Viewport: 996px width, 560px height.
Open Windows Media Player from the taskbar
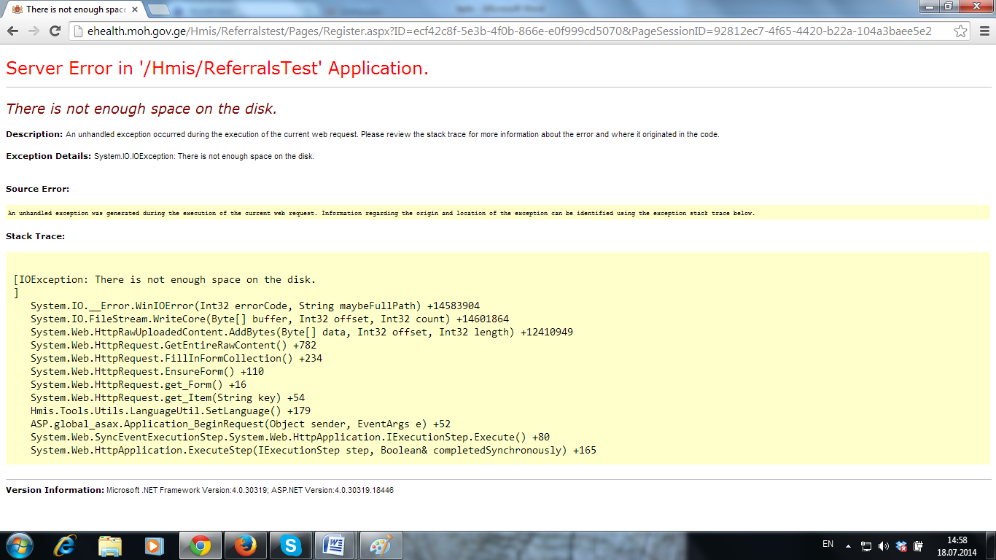154,545
